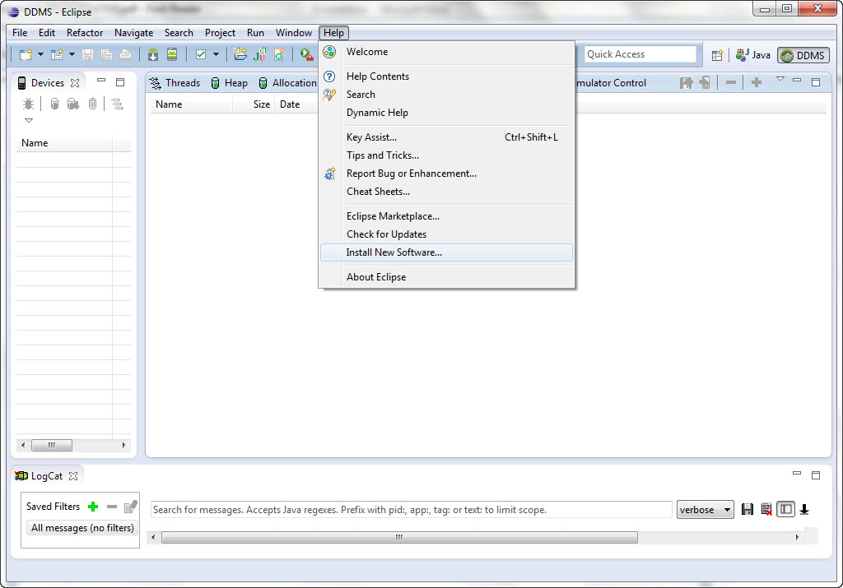Click the Cause GC trash icon in Devices
The image size is (843, 588).
tap(92, 104)
